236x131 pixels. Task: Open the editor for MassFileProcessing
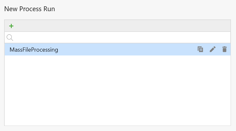click(212, 49)
